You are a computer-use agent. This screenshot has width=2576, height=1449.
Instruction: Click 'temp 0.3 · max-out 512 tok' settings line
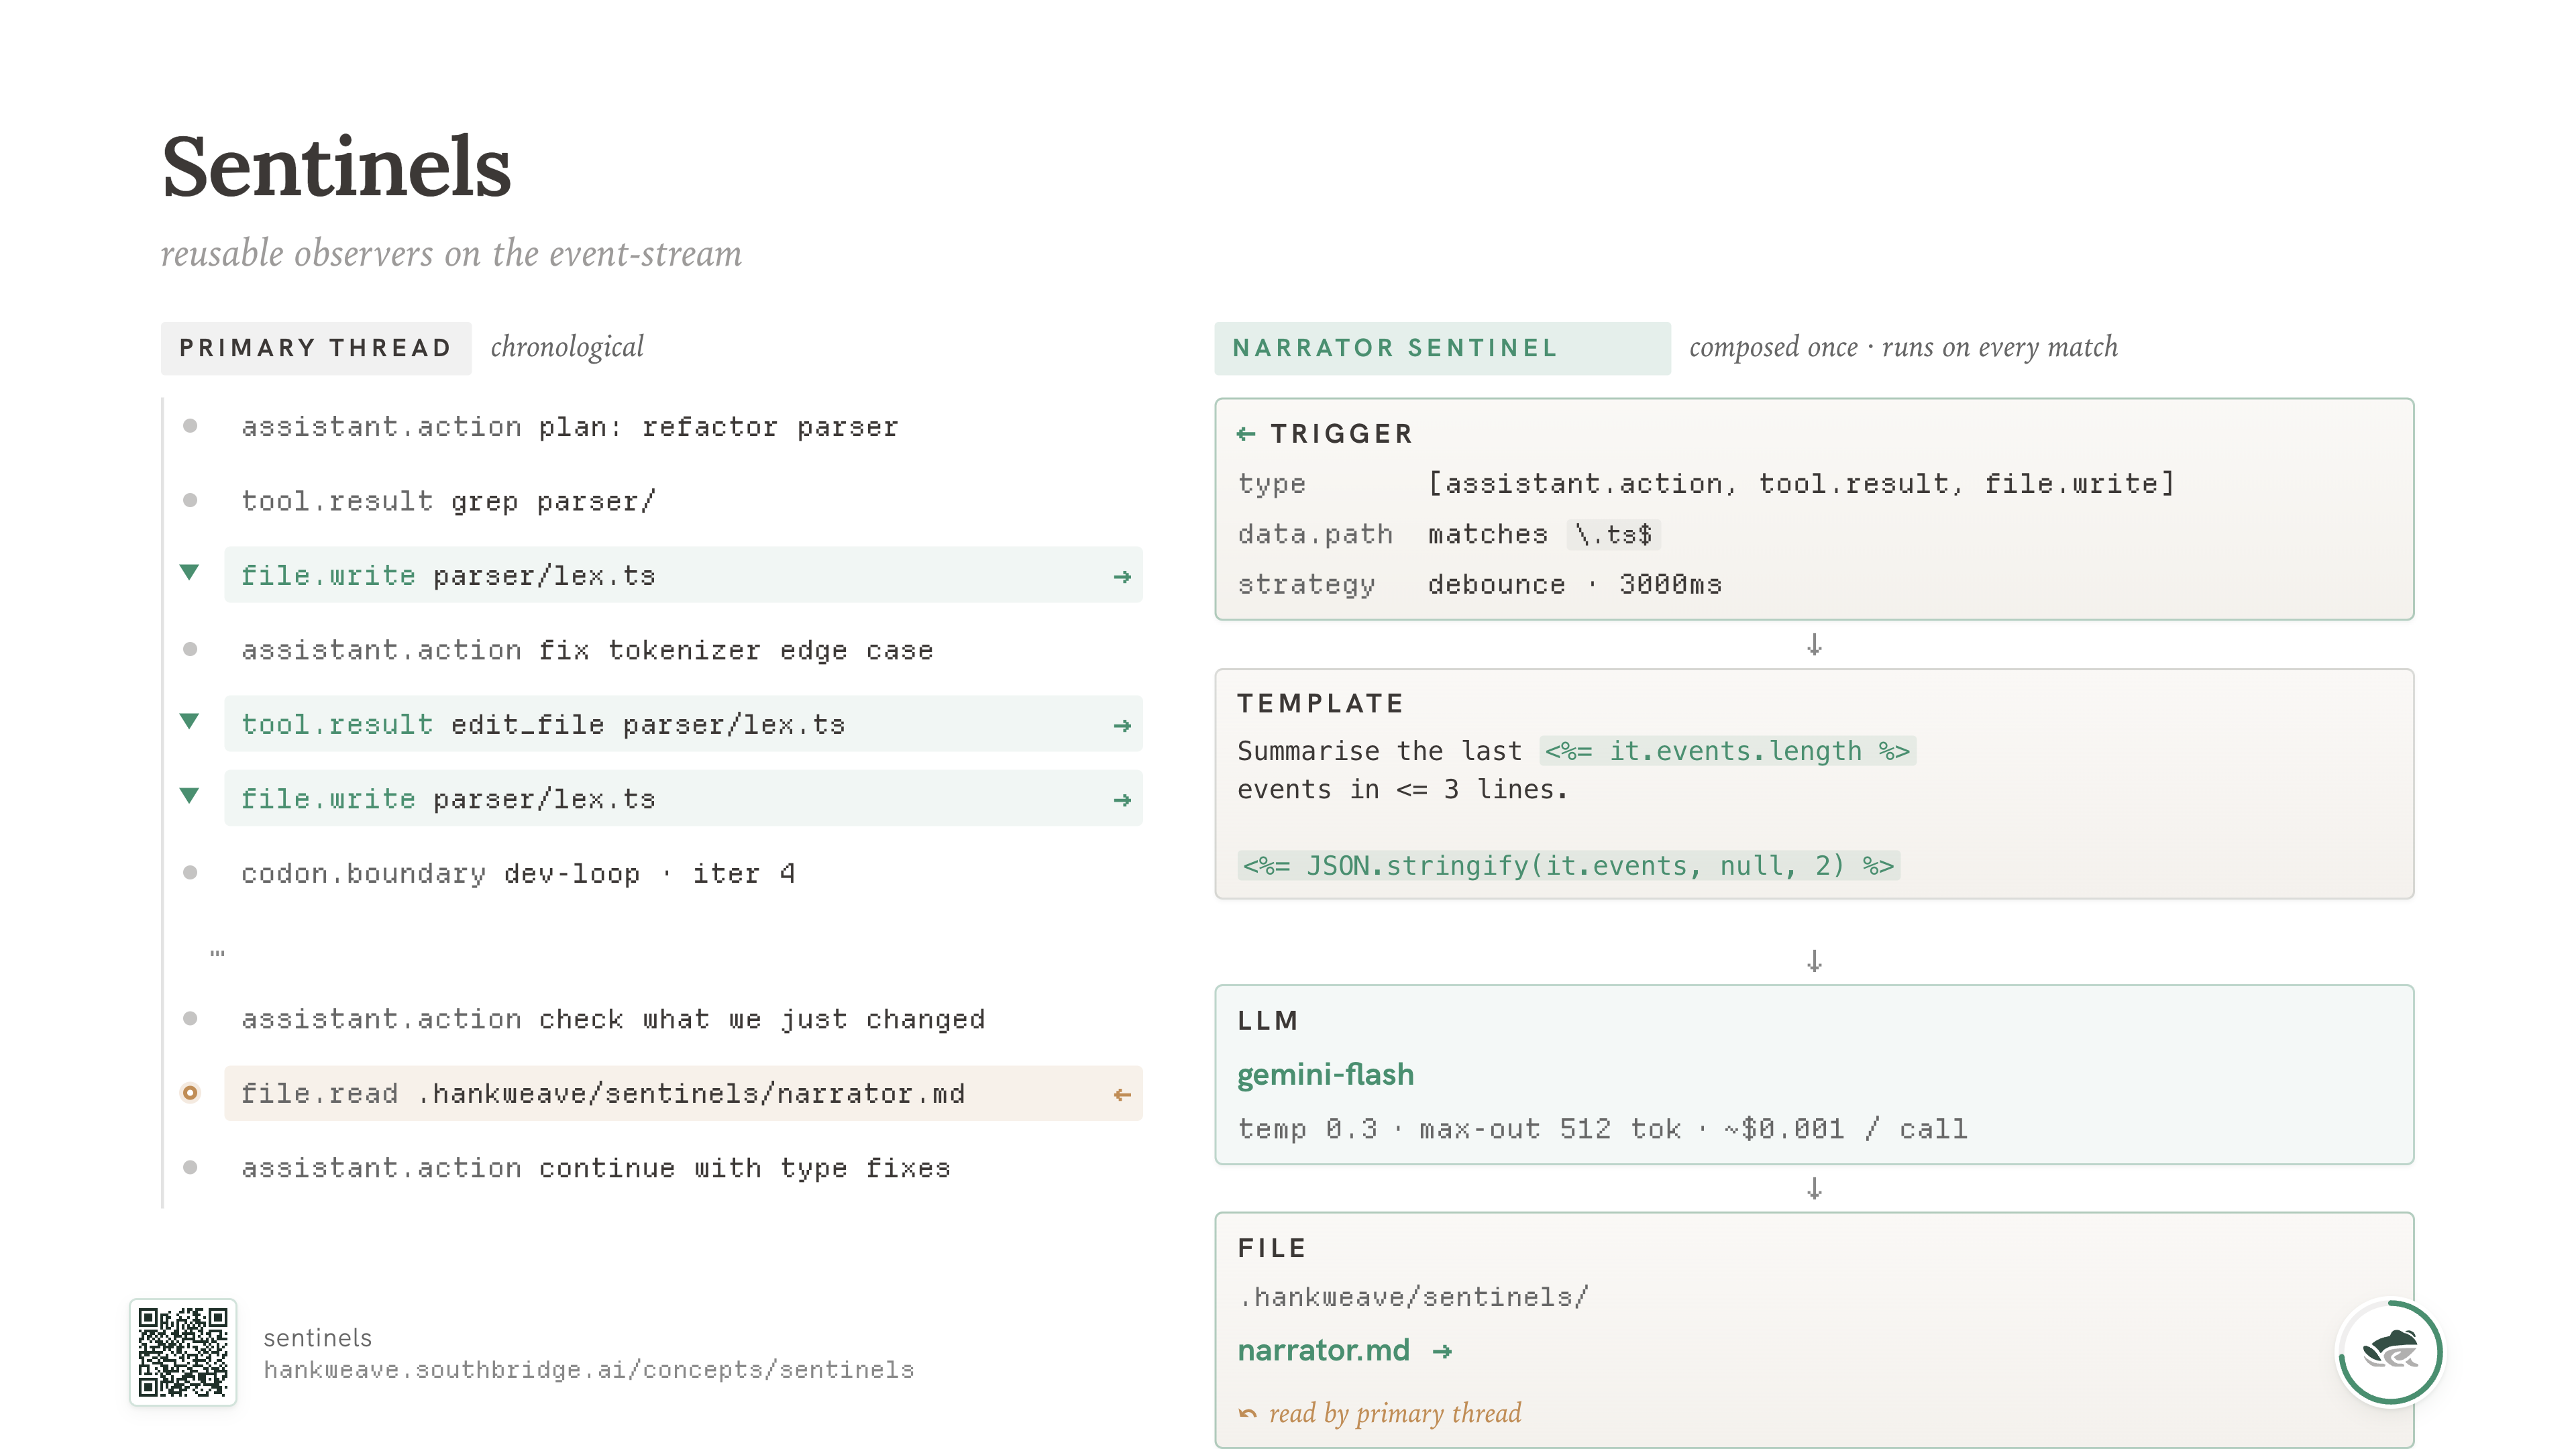pyautogui.click(x=1603, y=1129)
